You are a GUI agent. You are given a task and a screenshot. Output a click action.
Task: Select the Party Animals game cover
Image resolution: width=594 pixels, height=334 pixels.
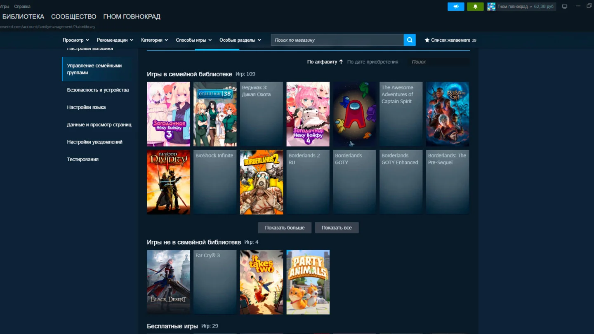308,282
